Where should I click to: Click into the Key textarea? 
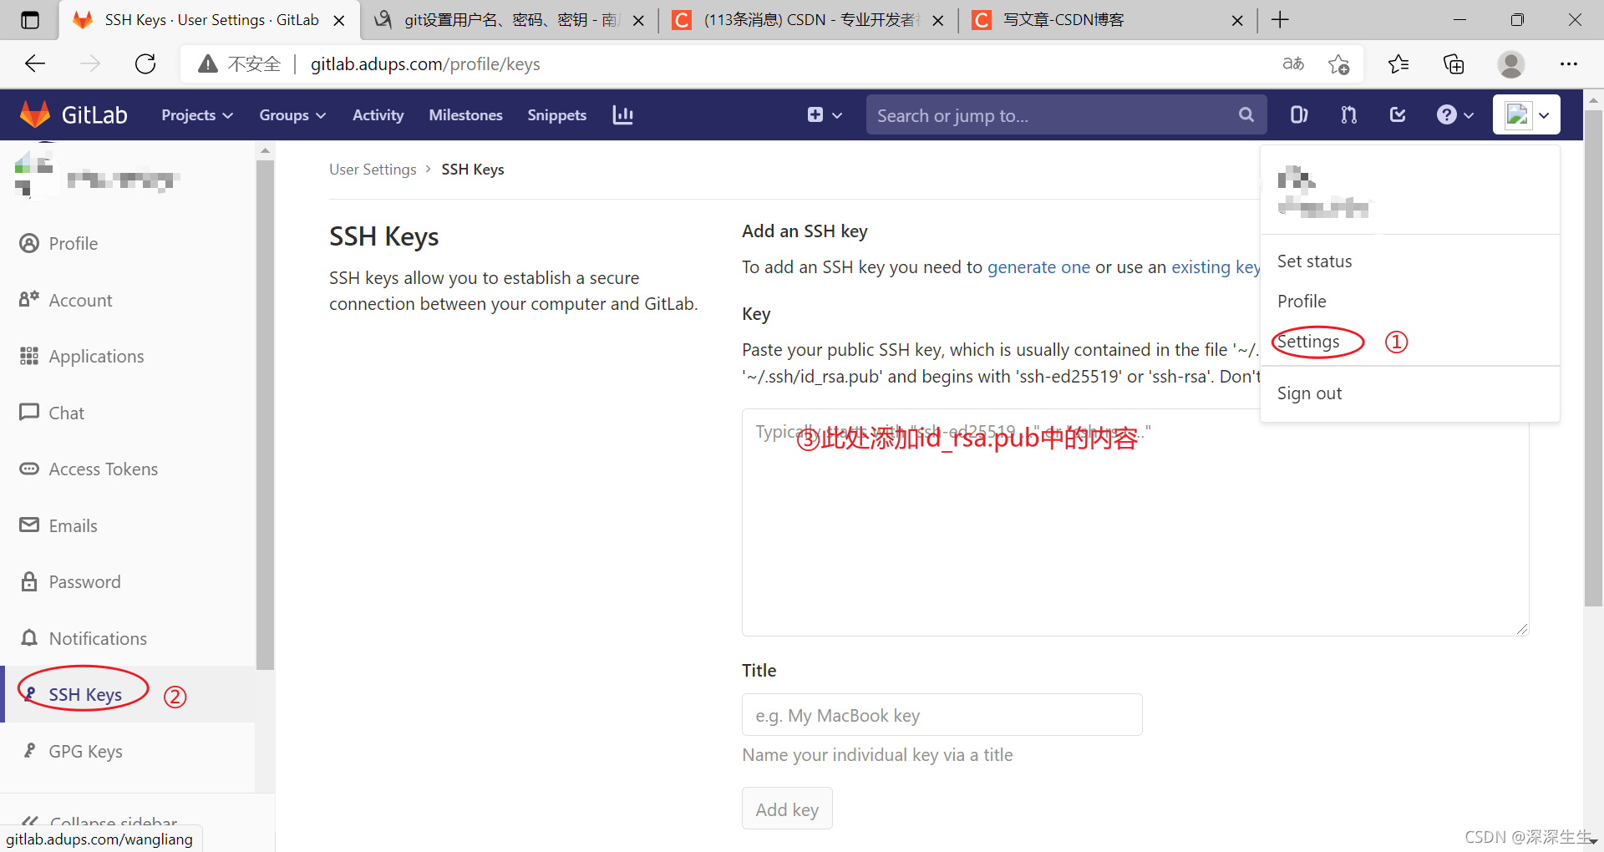(1135, 522)
